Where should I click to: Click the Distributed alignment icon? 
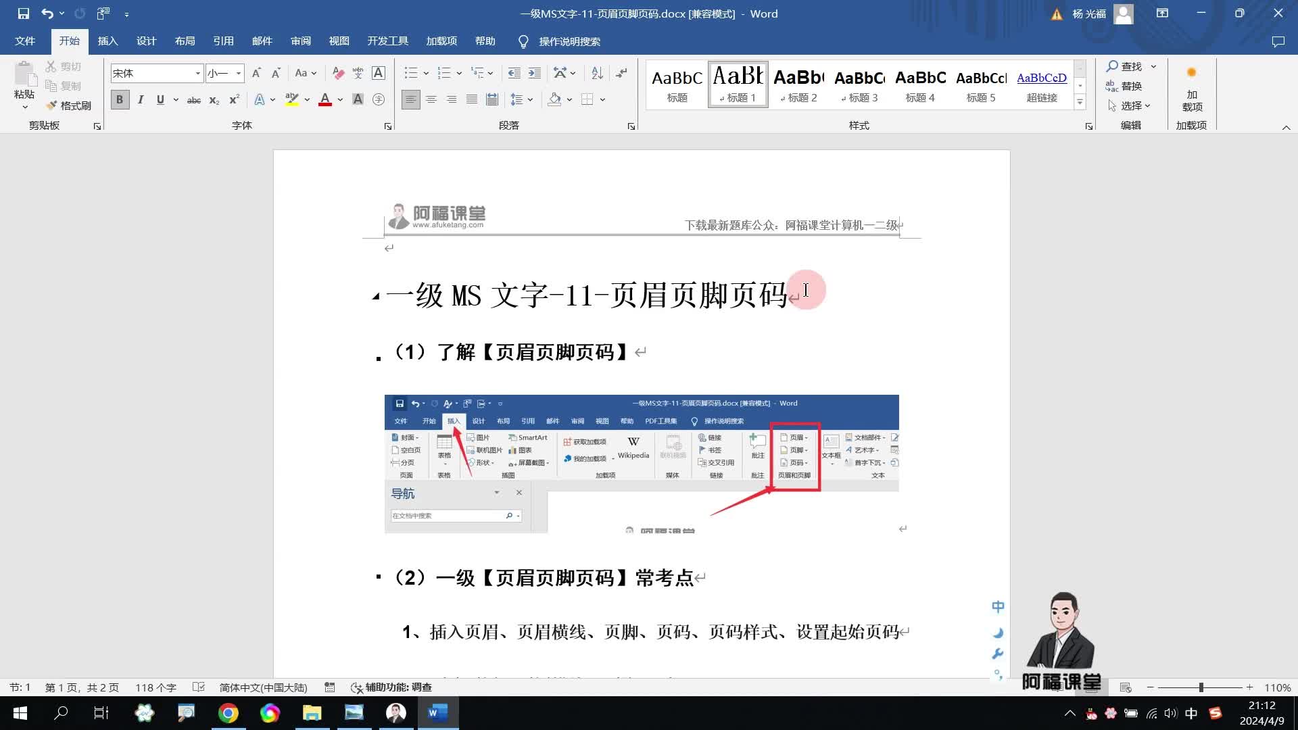coord(492,99)
